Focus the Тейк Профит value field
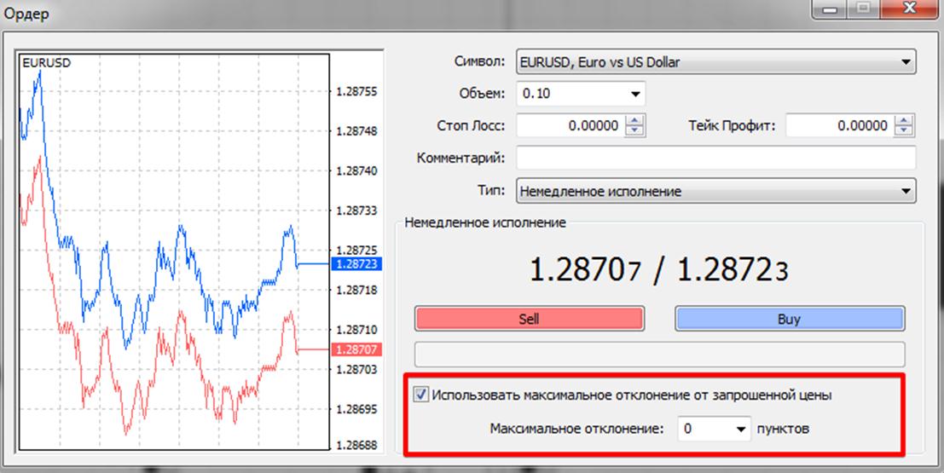This screenshot has height=473, width=944. 838,126
